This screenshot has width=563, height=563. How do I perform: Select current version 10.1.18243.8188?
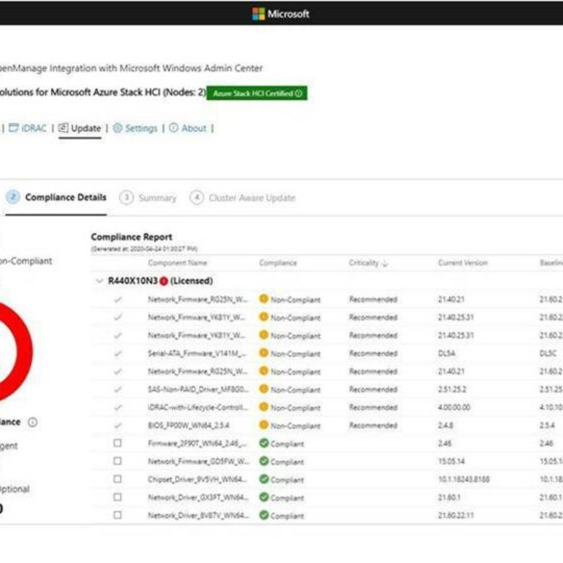[x=464, y=479]
